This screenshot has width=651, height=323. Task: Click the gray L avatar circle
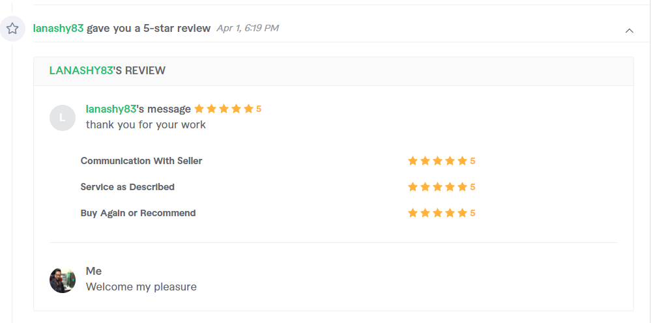tap(63, 118)
